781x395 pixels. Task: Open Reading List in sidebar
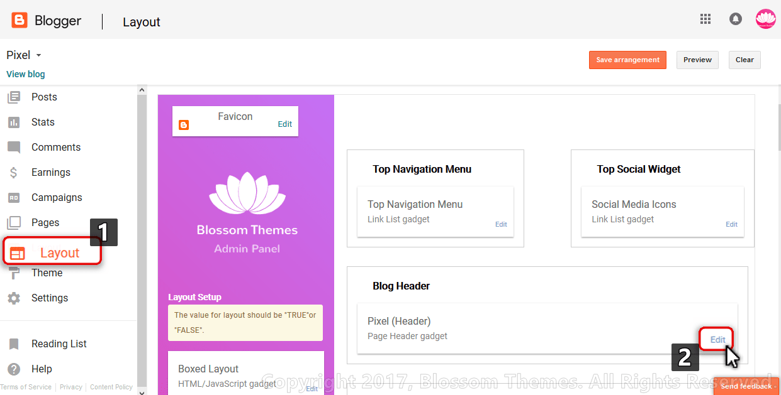pos(59,344)
